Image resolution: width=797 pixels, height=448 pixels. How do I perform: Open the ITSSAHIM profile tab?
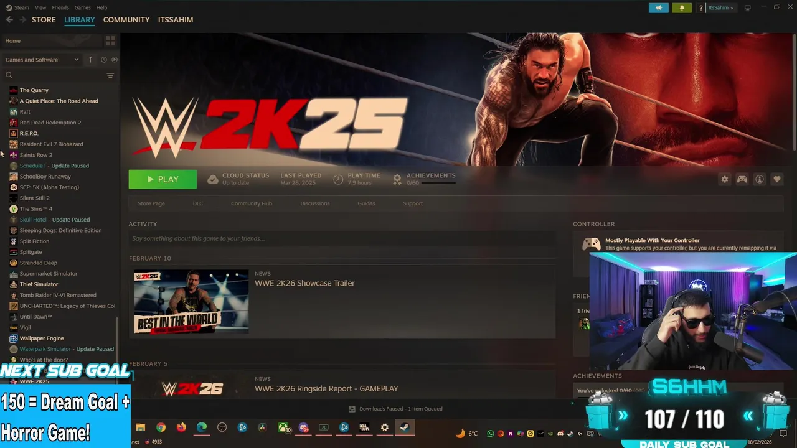[176, 20]
